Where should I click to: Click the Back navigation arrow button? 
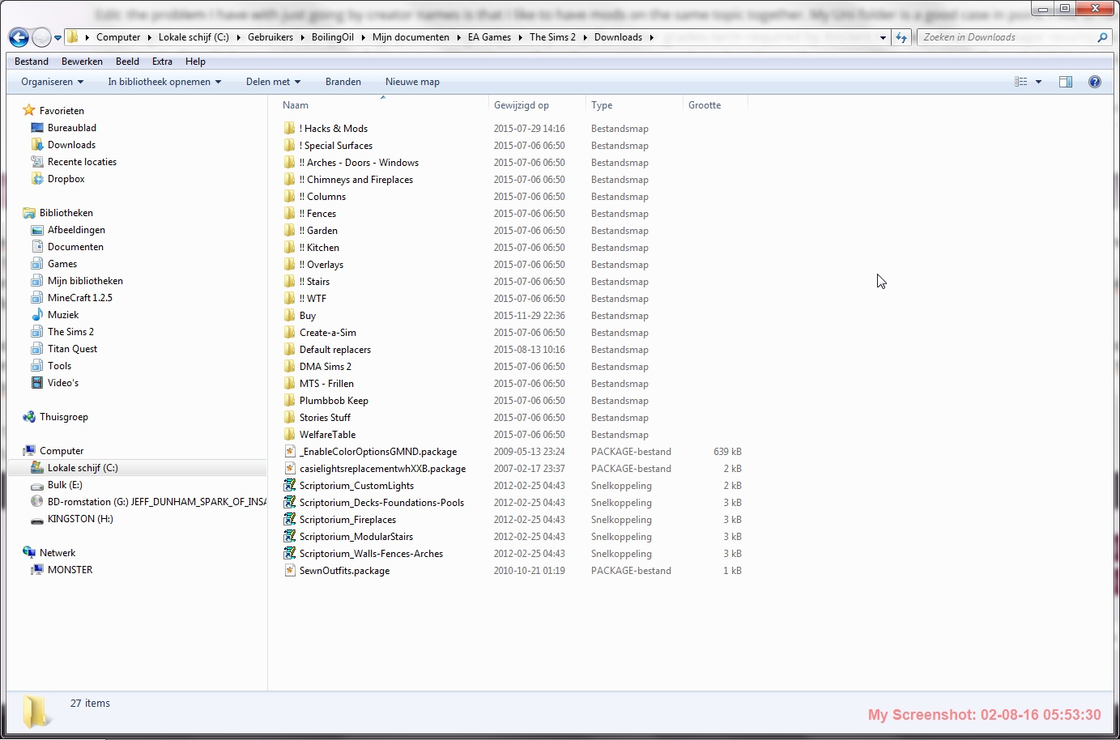(x=19, y=37)
